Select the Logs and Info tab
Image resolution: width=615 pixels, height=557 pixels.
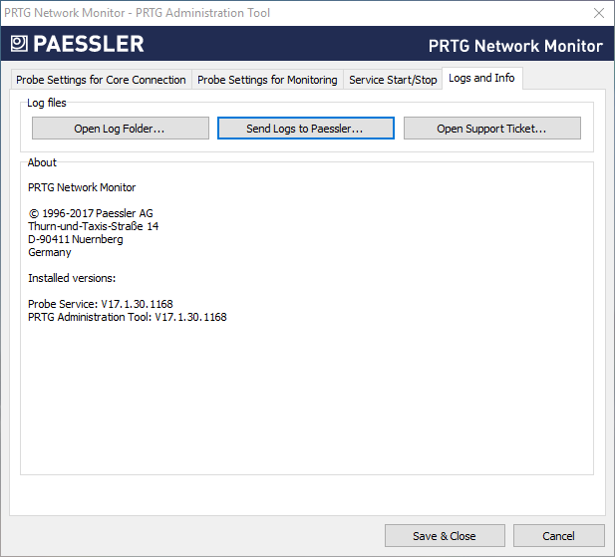pos(481,78)
